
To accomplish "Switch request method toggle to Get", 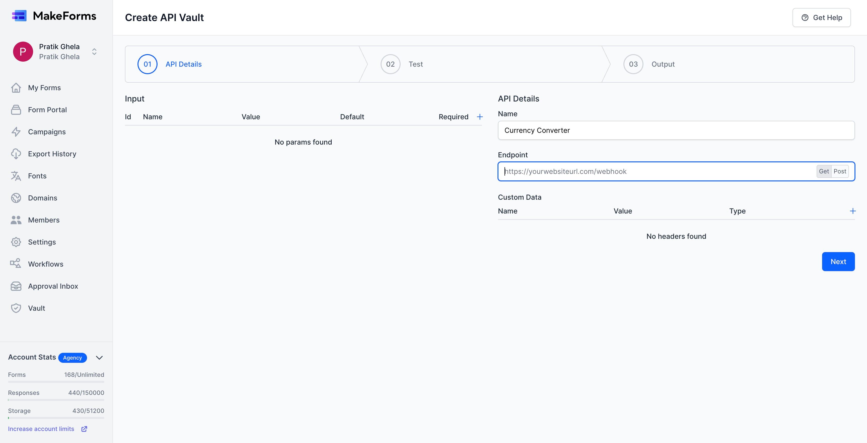I will click(x=824, y=171).
